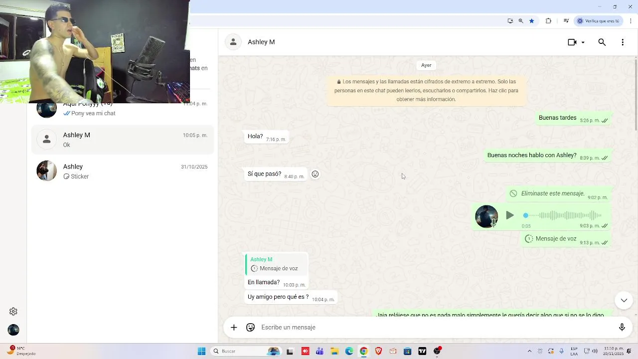The image size is (638, 359).
Task: Open Ashley M contact info from header name
Action: pyautogui.click(x=261, y=42)
